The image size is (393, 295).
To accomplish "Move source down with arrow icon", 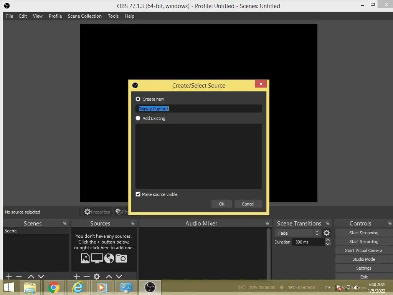I will [119, 277].
